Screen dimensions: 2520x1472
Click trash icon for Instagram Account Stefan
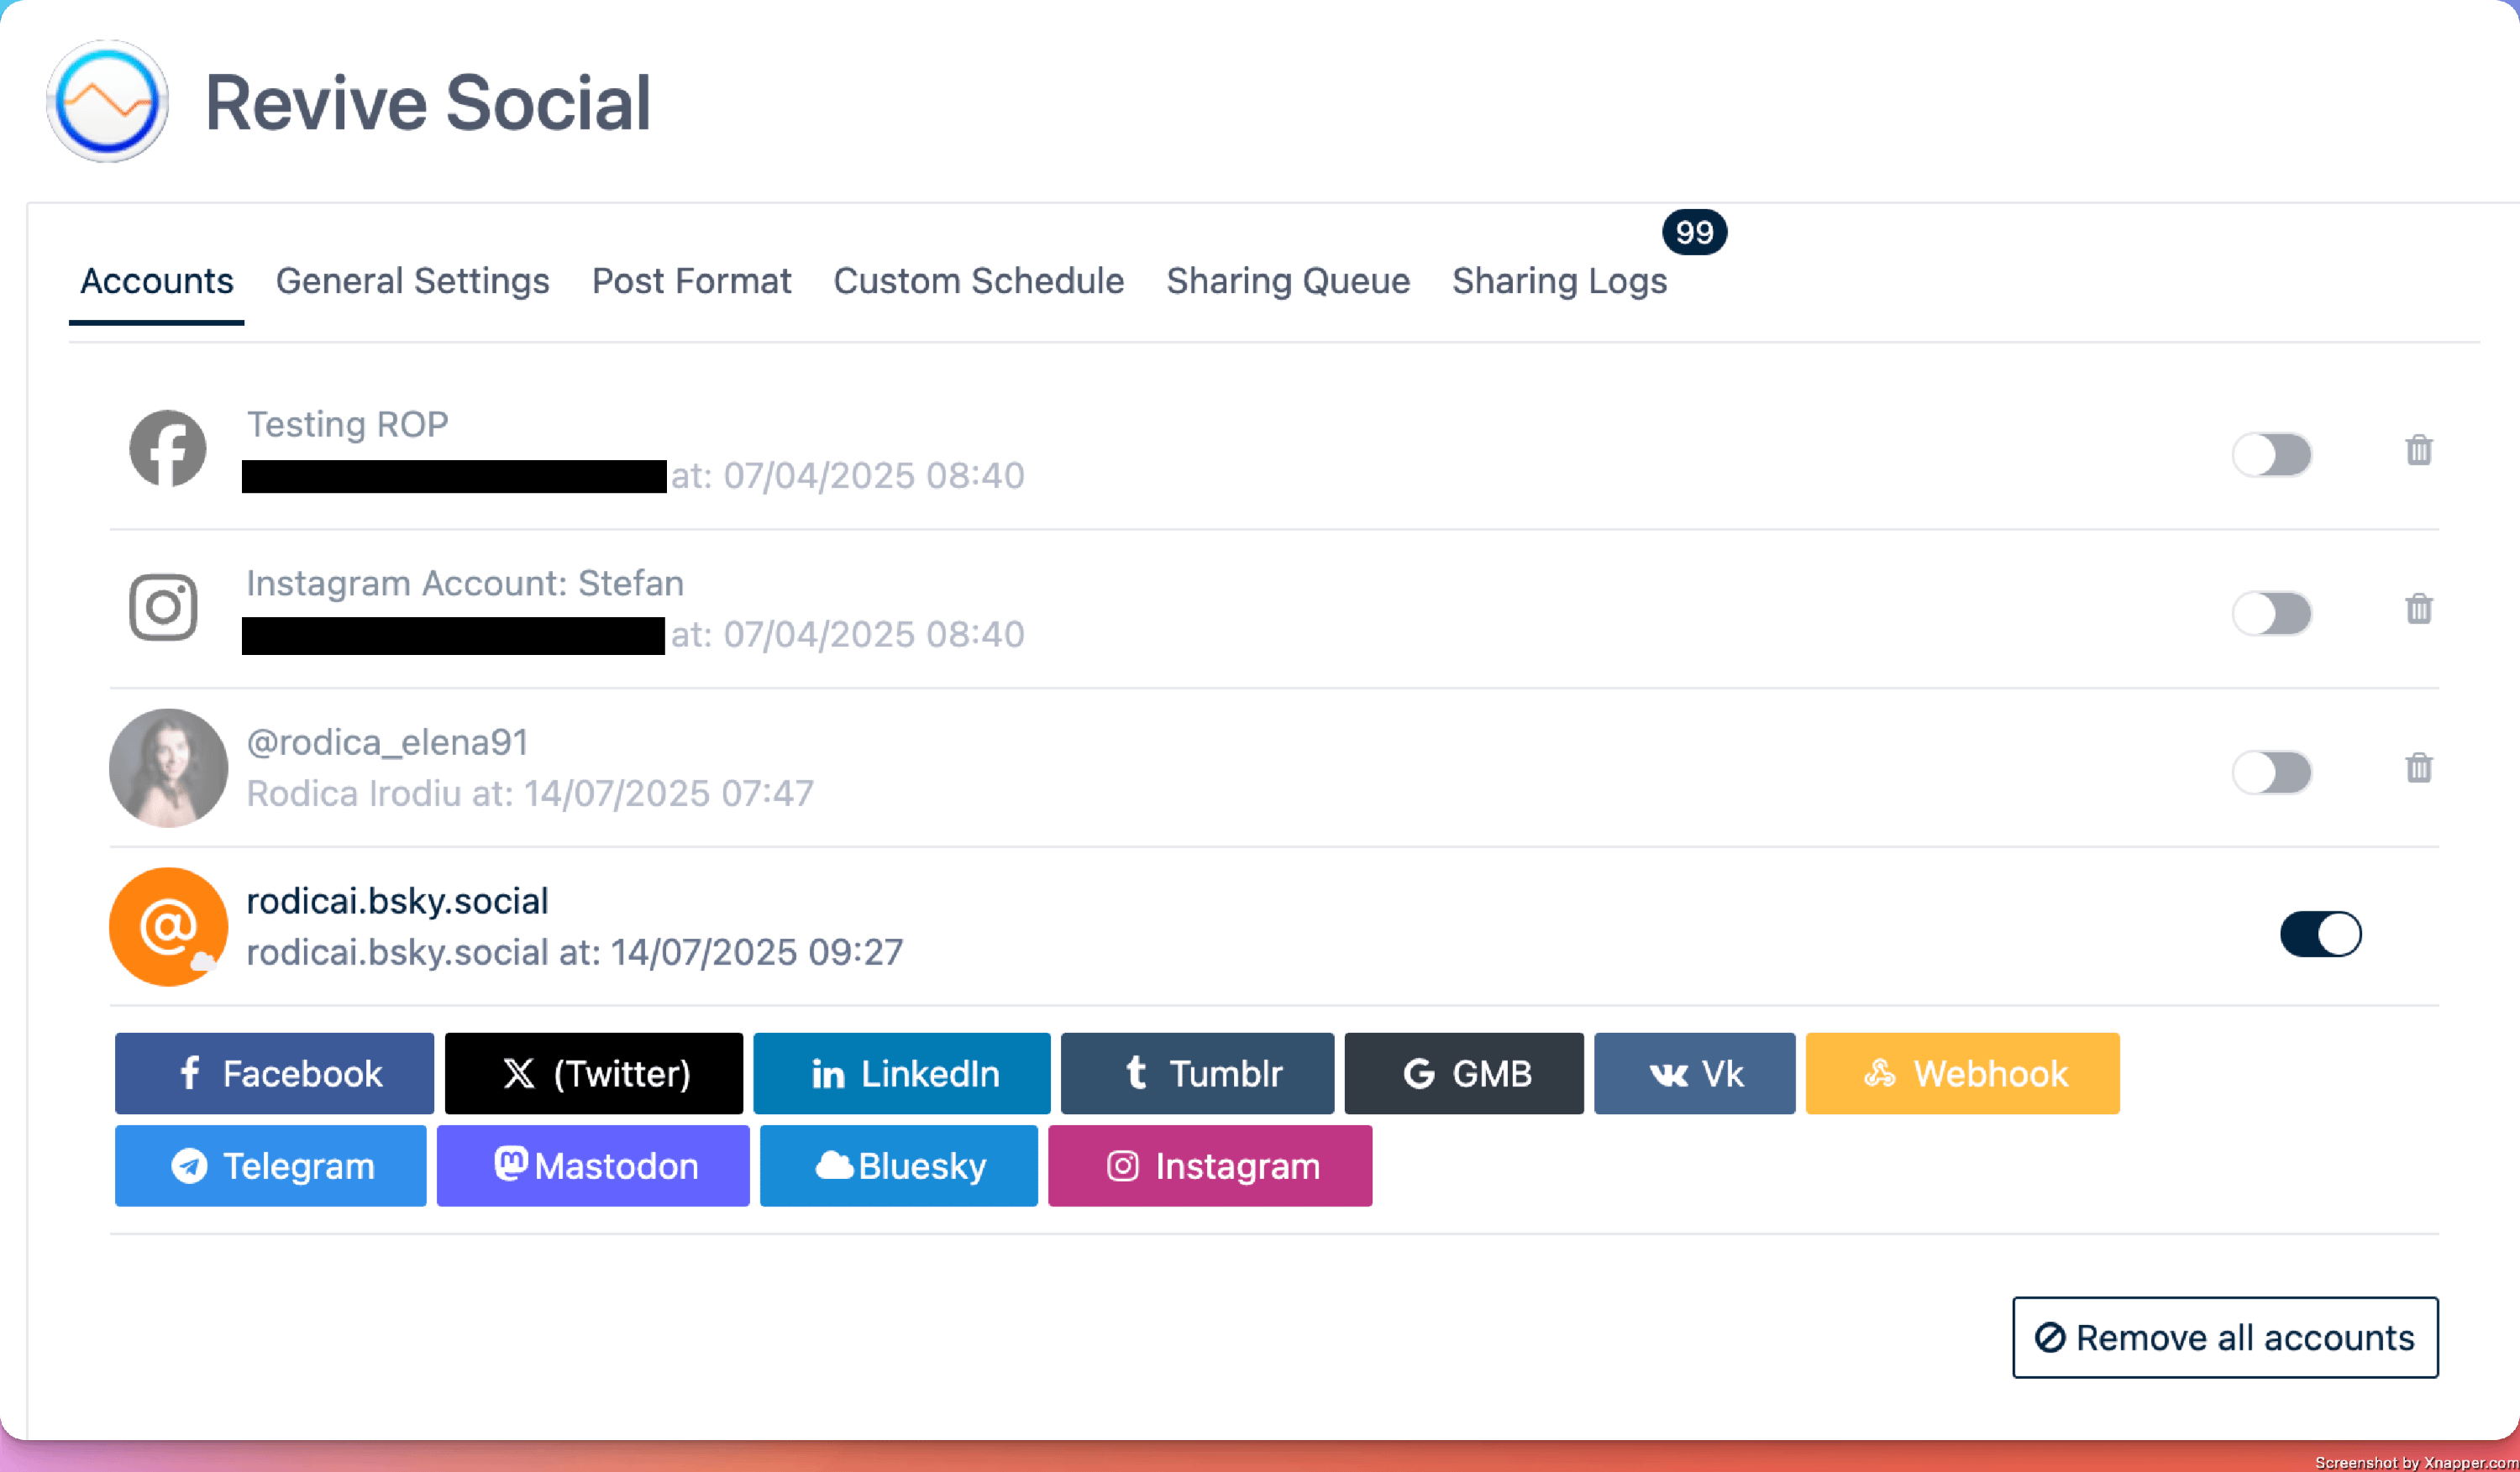[x=2418, y=609]
